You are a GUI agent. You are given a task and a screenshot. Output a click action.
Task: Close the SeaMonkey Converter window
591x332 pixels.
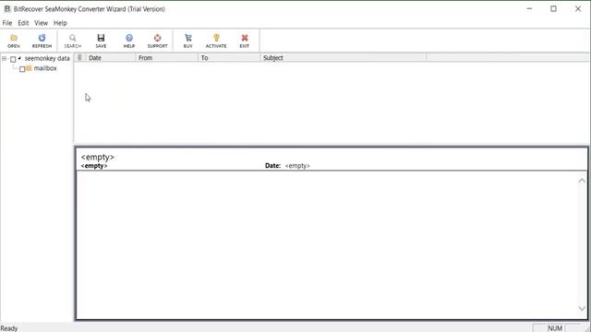pos(578,8)
